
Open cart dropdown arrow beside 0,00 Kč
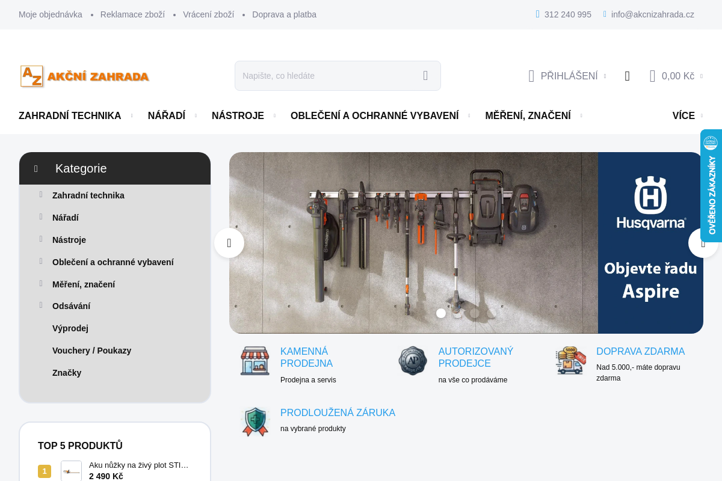pos(701,76)
